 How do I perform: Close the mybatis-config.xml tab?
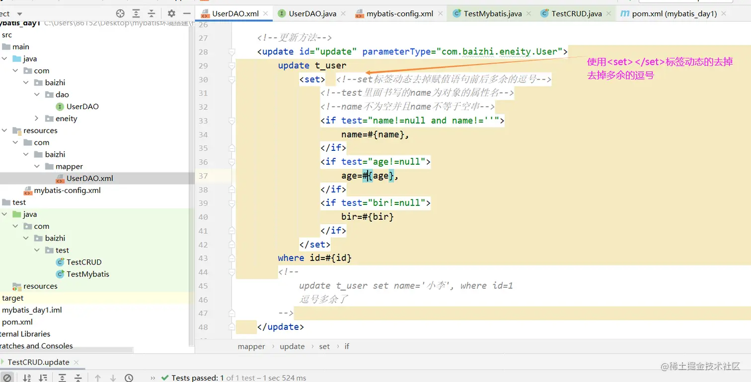click(441, 14)
